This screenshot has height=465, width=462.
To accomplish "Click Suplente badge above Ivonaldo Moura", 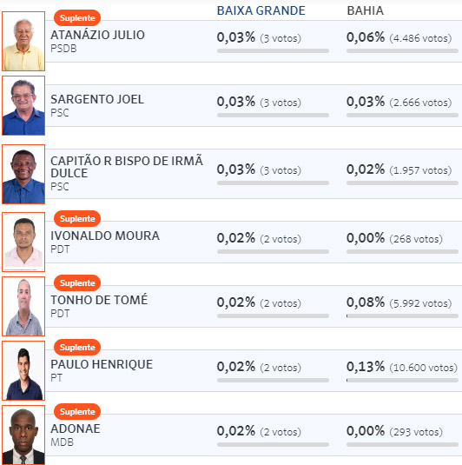I will click(77, 218).
